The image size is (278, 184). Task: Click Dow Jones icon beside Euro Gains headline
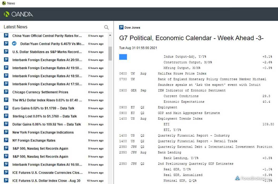tap(6, 108)
